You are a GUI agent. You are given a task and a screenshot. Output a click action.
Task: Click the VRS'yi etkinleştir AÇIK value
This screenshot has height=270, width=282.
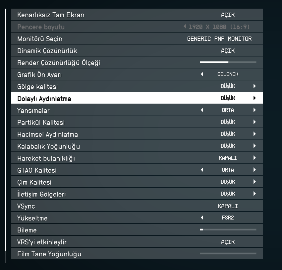[x=228, y=242]
